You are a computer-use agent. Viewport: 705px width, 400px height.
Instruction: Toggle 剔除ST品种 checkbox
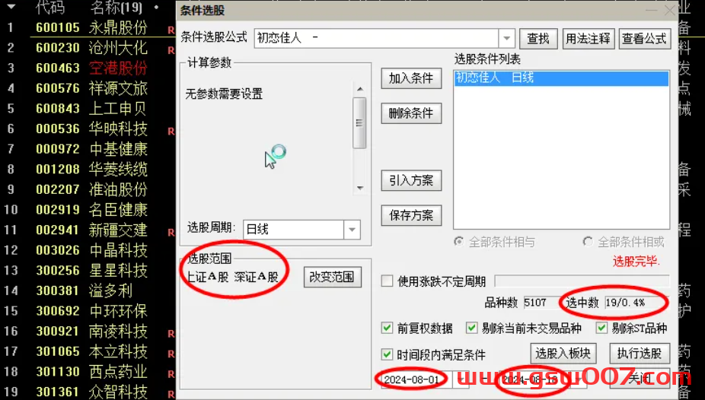[601, 329]
